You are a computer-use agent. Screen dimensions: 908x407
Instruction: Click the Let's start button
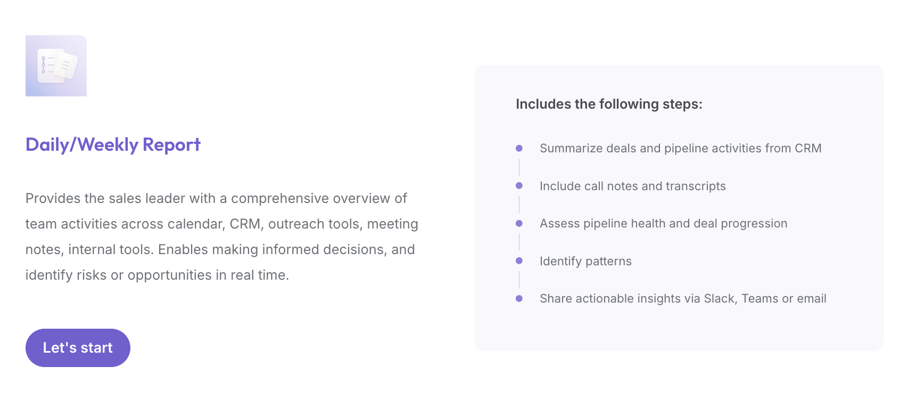pos(78,348)
